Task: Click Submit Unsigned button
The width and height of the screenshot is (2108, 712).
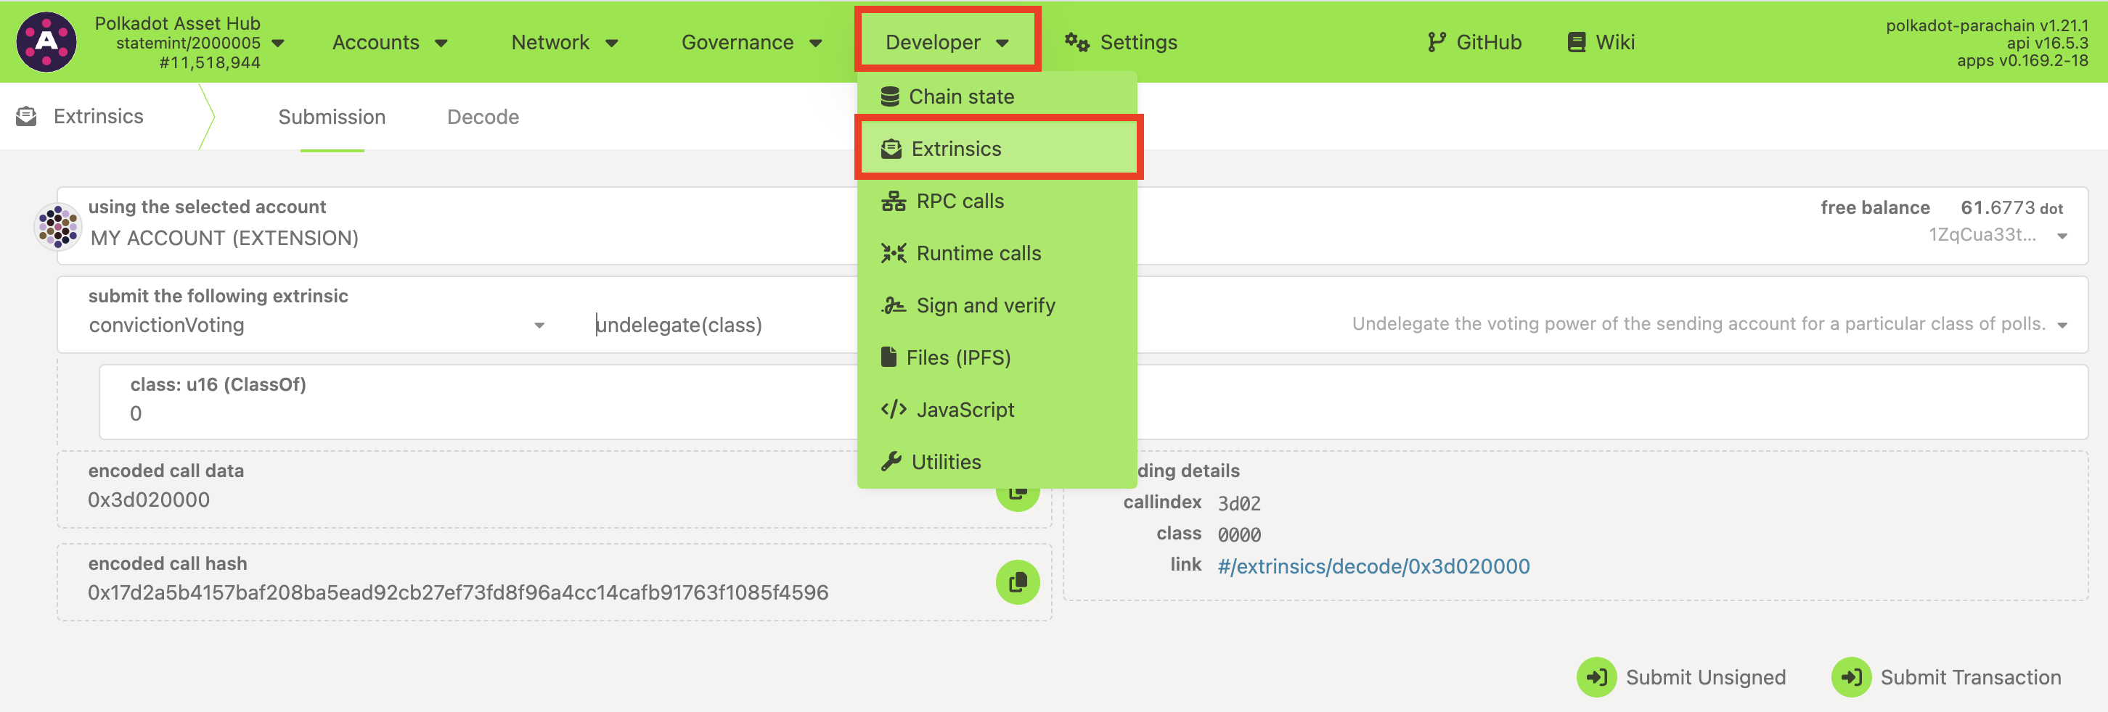Action: [1681, 677]
